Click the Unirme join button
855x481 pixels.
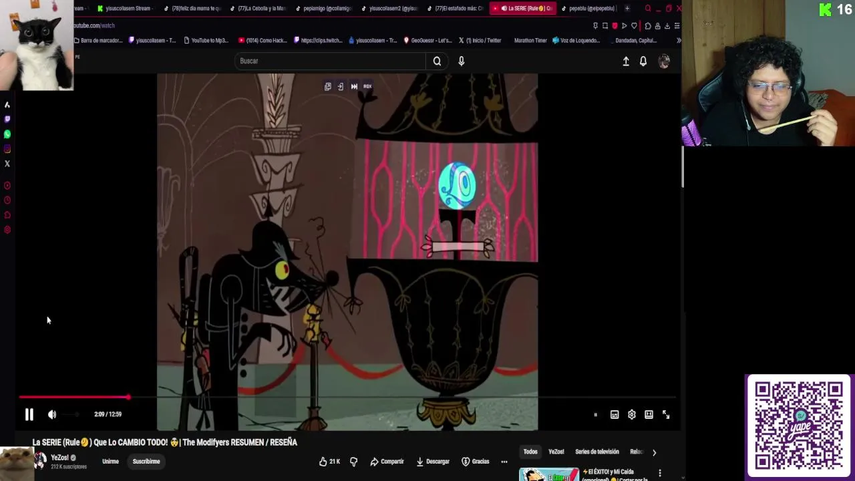110,462
